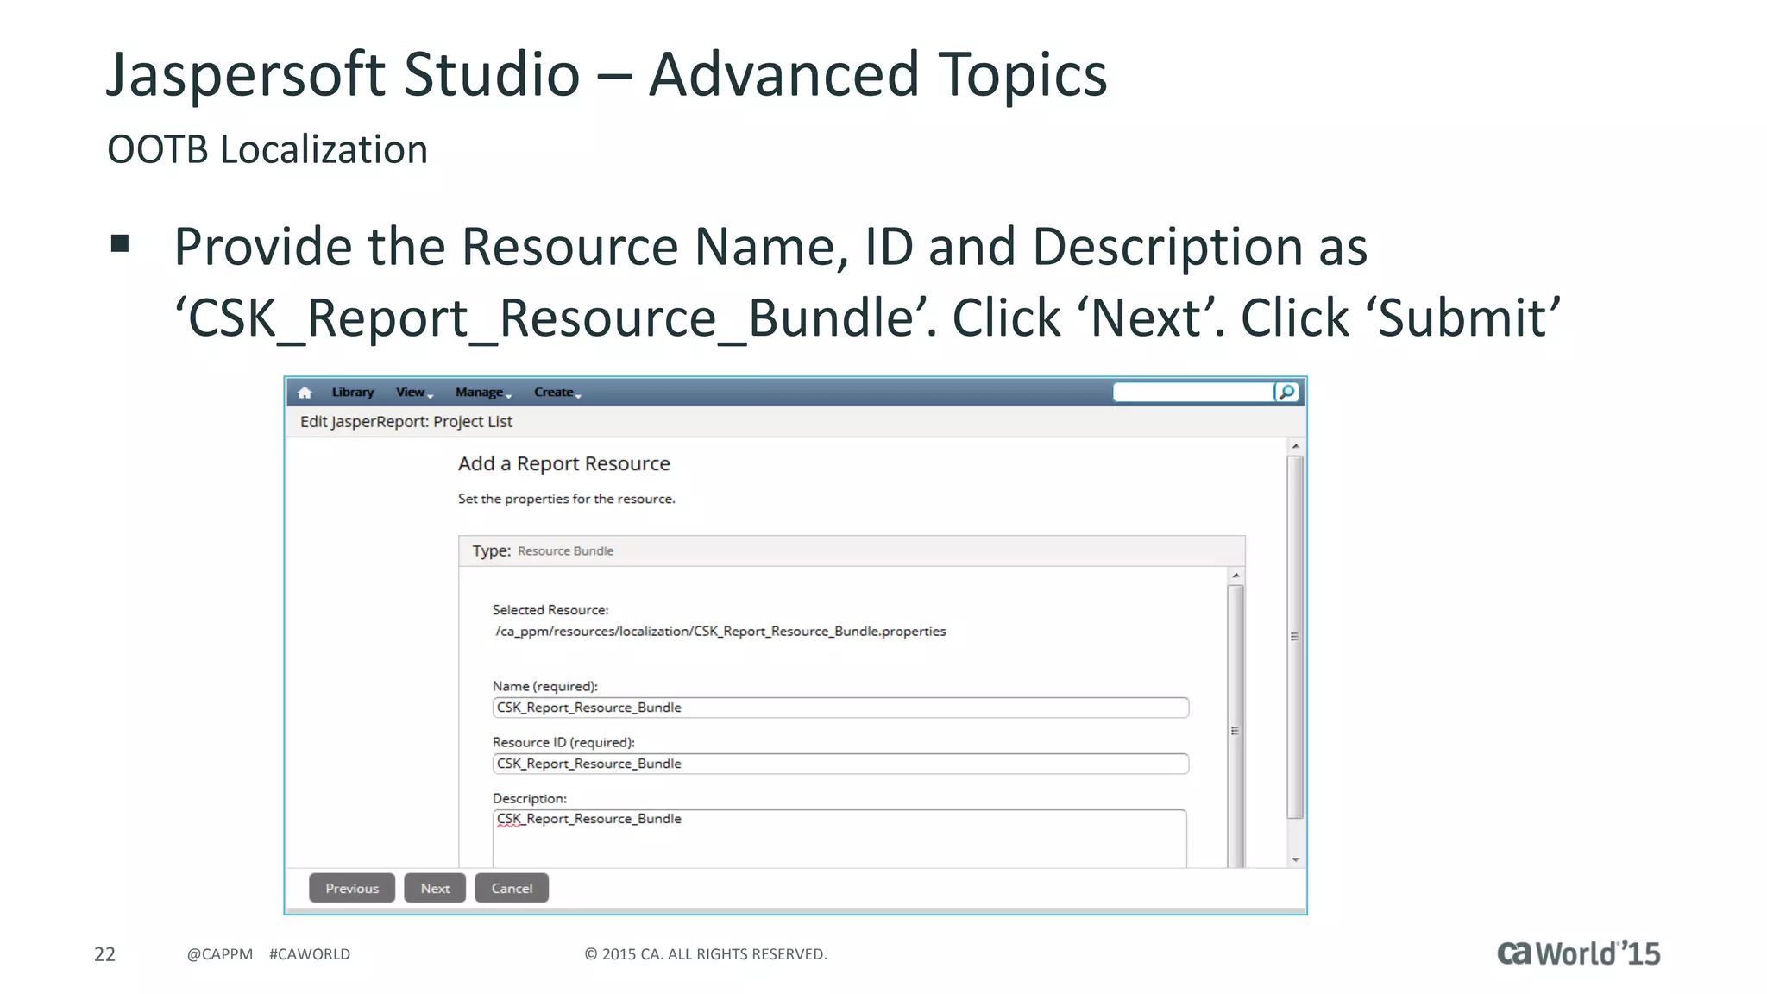Screen dimensions: 1767x994
Task: Click inner panel scrollbar up arrow
Action: tap(1236, 576)
